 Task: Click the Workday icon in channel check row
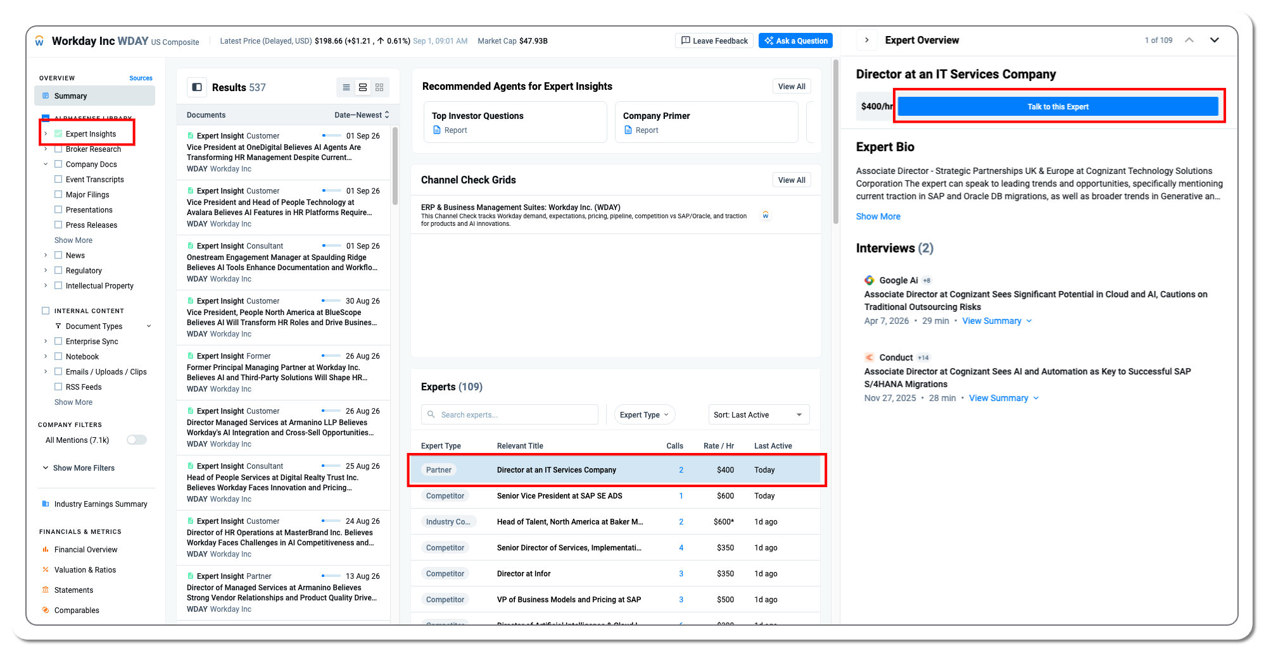[x=766, y=215]
